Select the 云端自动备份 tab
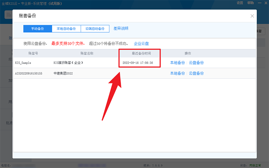Image resolution: width=269 pixels, height=168 pixels. [x=95, y=29]
